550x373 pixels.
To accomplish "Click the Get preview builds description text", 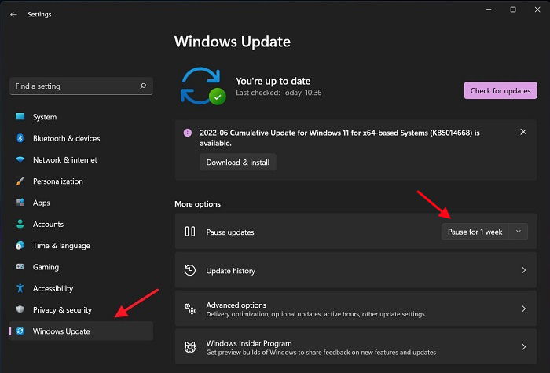I will (321, 353).
